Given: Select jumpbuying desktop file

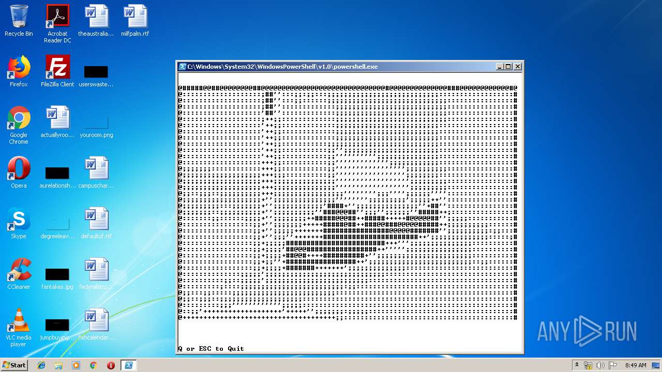Looking at the screenshot, I should click(x=57, y=329).
